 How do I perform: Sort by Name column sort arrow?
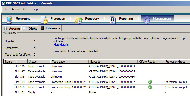point(16,62)
